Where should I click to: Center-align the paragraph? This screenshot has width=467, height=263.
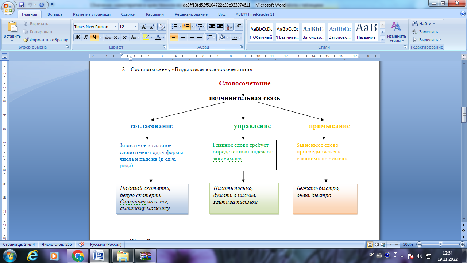[x=183, y=37]
